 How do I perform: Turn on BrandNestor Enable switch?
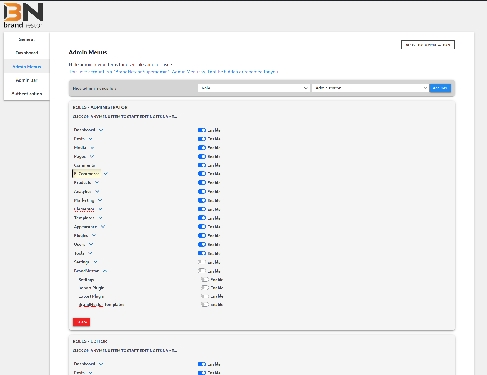202,271
